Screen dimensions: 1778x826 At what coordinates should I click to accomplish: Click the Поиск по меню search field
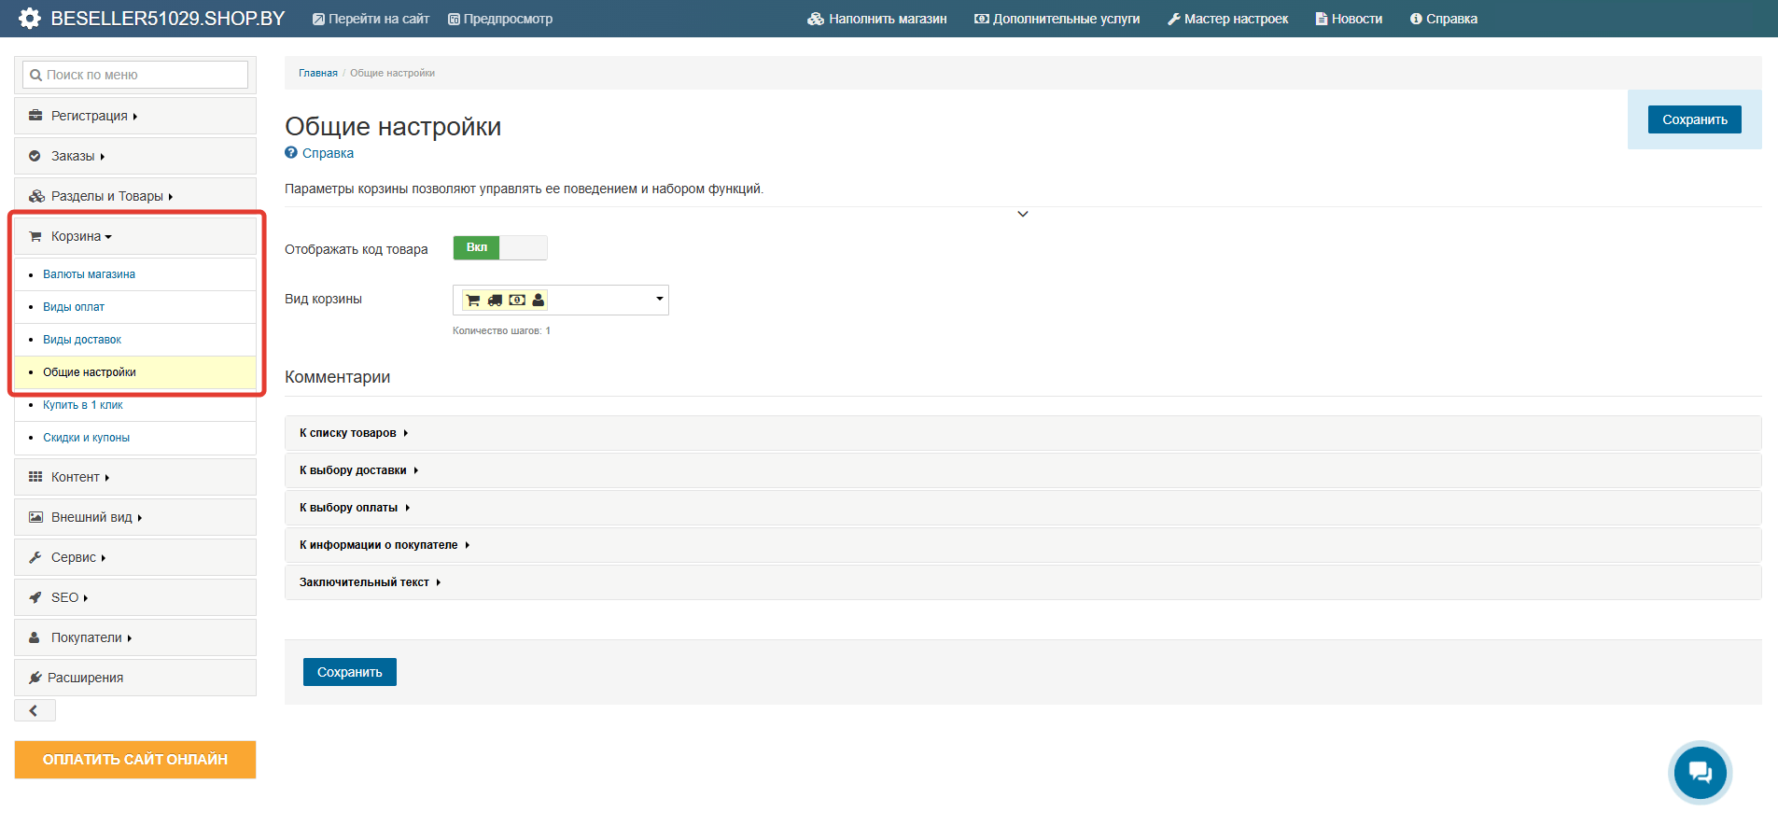(x=135, y=75)
